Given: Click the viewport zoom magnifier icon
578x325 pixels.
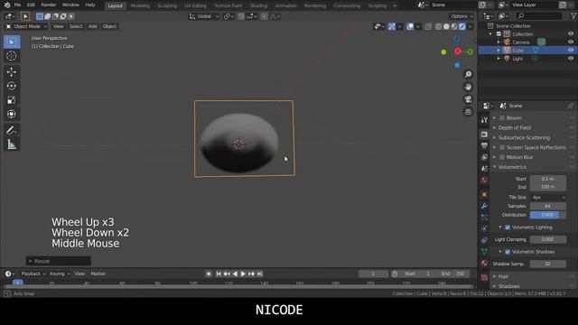Looking at the screenshot, I should [468, 74].
